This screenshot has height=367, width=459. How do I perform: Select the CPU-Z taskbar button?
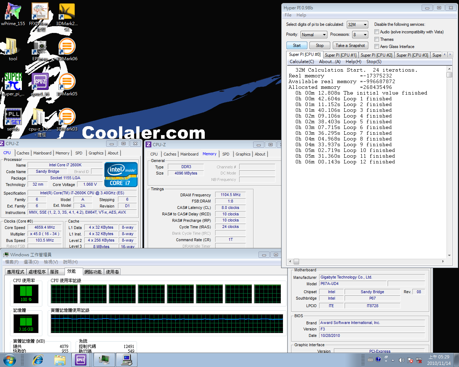(x=81, y=360)
